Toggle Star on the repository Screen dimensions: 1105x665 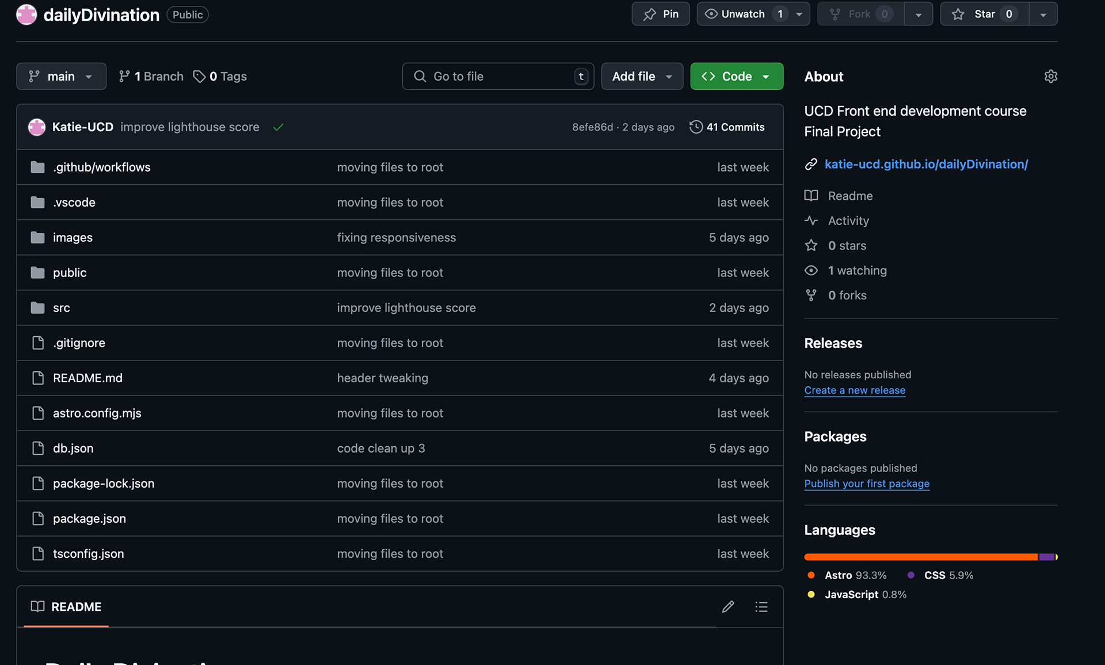tap(984, 14)
